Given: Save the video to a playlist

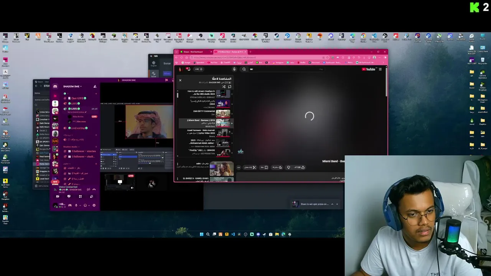Looking at the screenshot, I should (x=264, y=168).
